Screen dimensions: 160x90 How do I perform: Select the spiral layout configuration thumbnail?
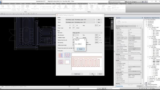[61, 62]
